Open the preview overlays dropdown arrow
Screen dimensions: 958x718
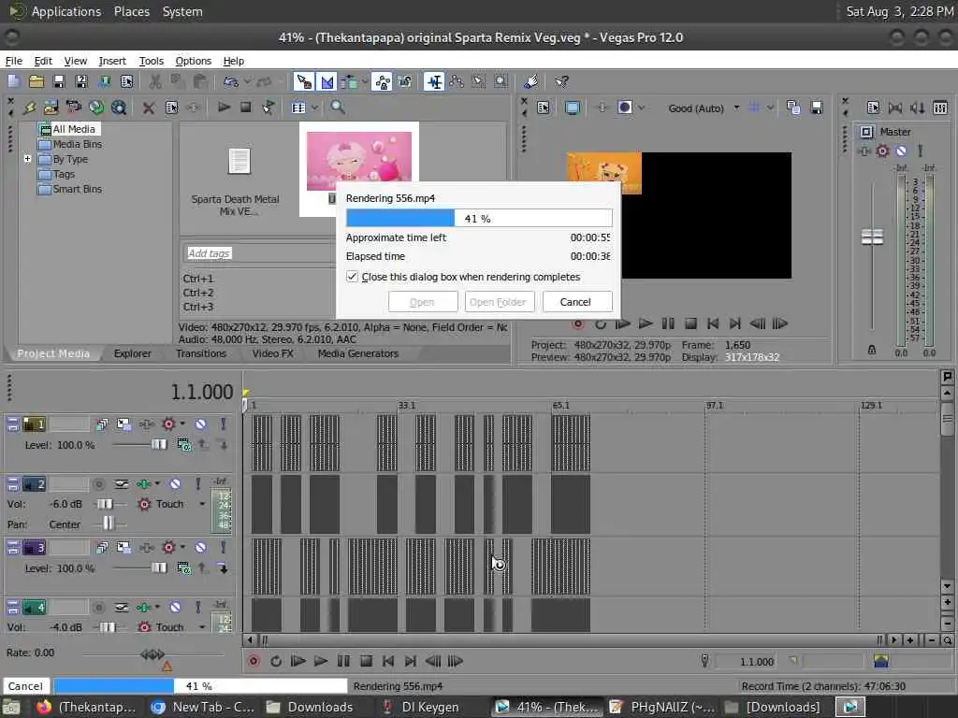point(770,108)
